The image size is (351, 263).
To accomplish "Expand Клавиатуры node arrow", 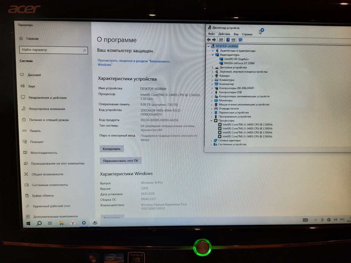I will [x=212, y=80].
